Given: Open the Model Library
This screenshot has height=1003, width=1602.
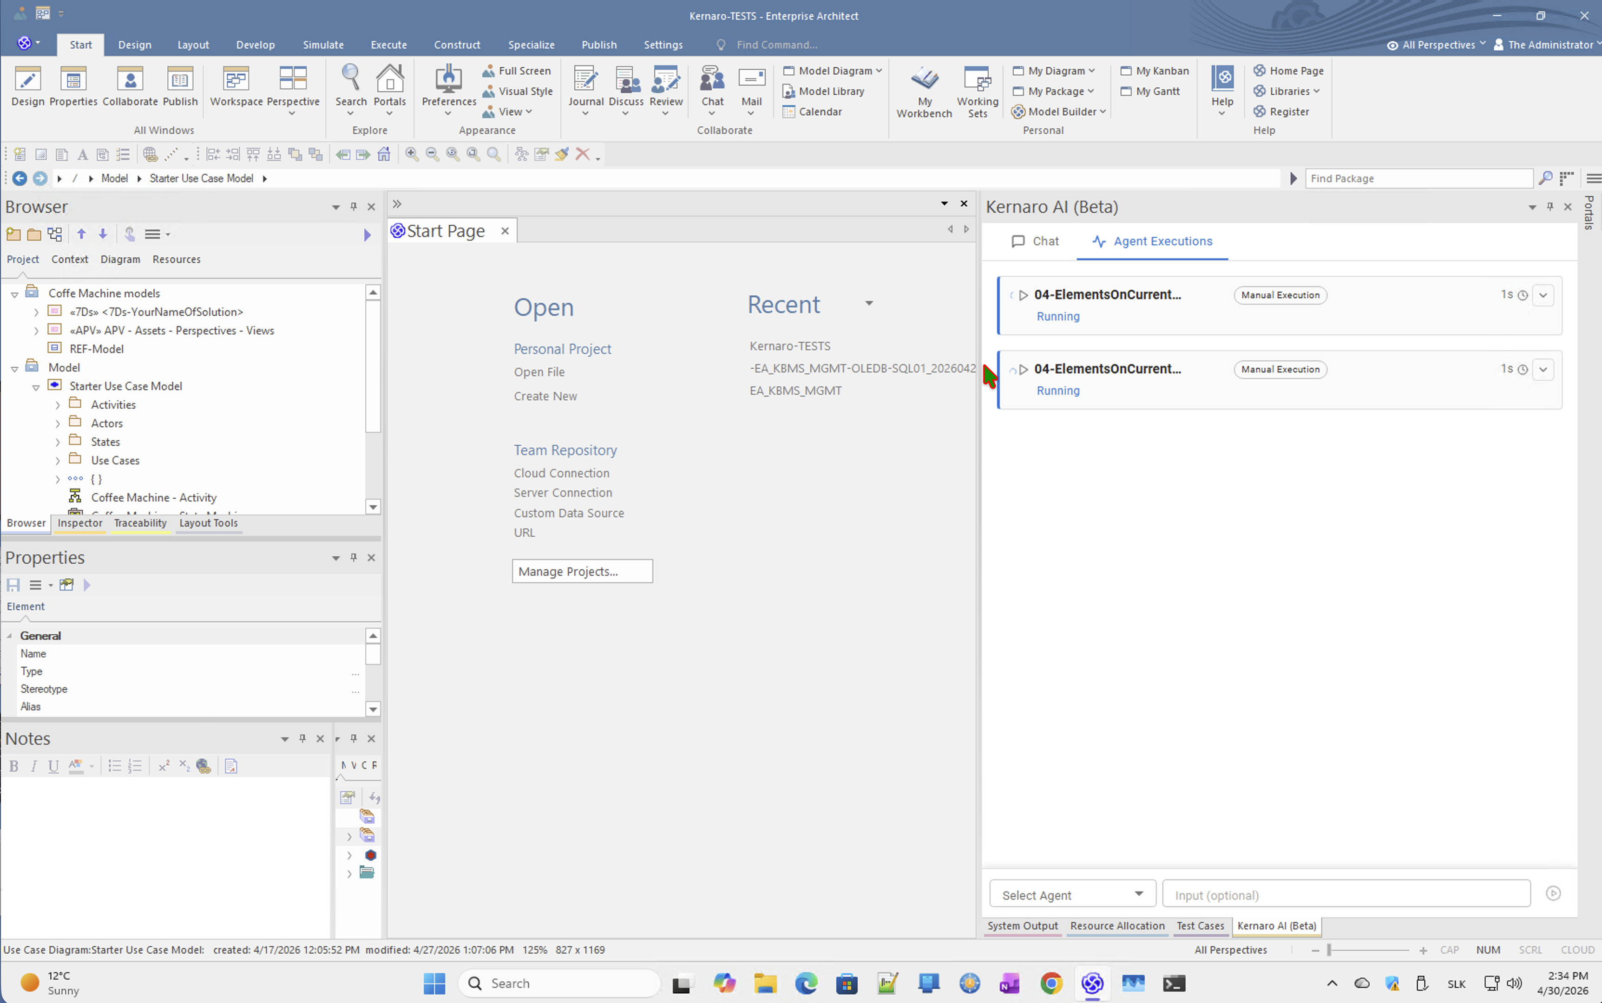Looking at the screenshot, I should tap(824, 91).
